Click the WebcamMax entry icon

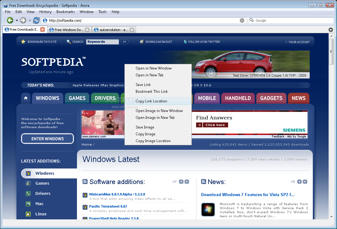[85, 195]
